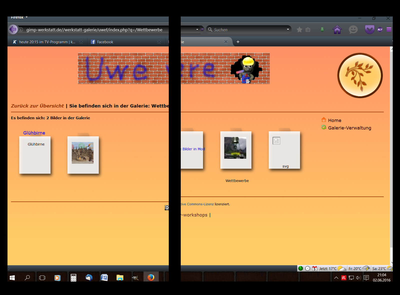This screenshot has height=295, width=400.
Task: Open the Adblock Plus menu
Action: point(380,29)
